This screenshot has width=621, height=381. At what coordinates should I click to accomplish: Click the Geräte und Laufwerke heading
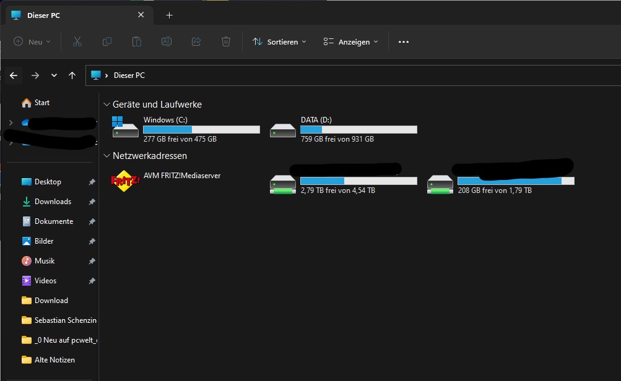pos(157,105)
